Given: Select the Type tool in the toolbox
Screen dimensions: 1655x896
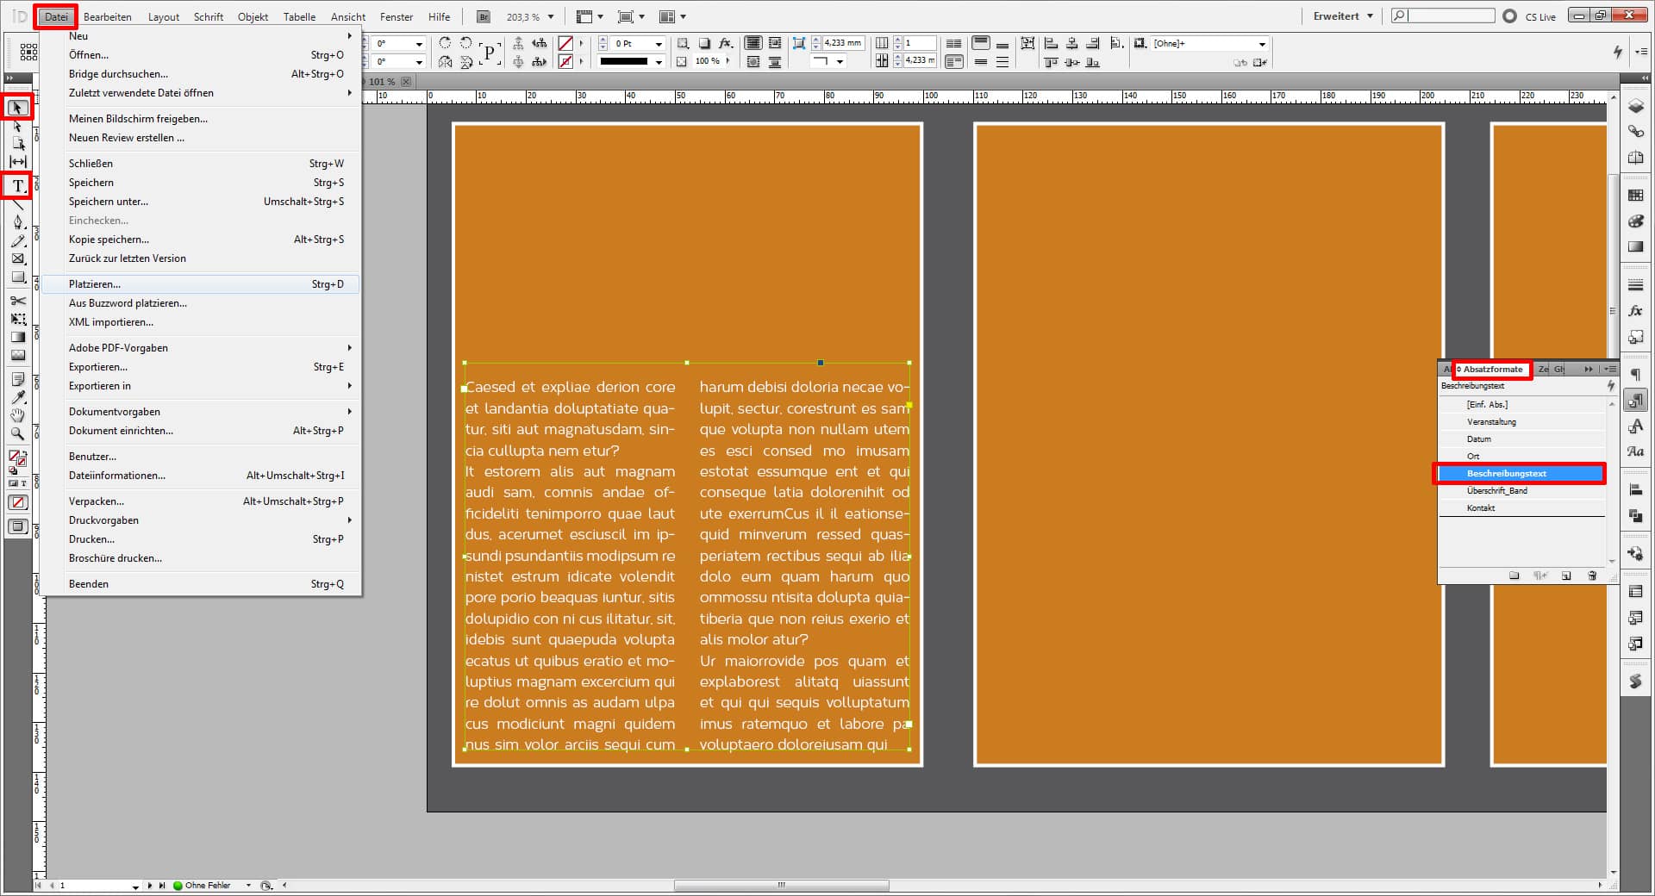Looking at the screenshot, I should pos(17,186).
